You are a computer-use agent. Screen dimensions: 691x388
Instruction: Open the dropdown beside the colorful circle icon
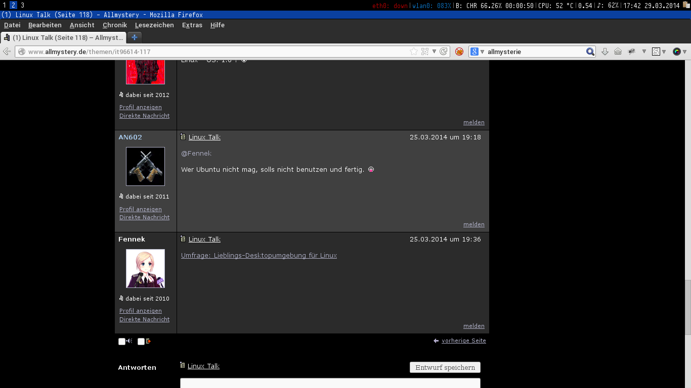tap(684, 52)
